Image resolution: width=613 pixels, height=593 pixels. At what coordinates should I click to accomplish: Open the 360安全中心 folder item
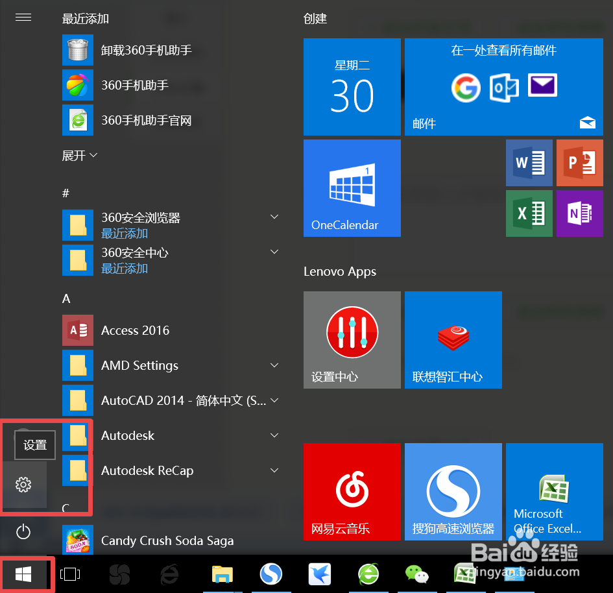172,260
